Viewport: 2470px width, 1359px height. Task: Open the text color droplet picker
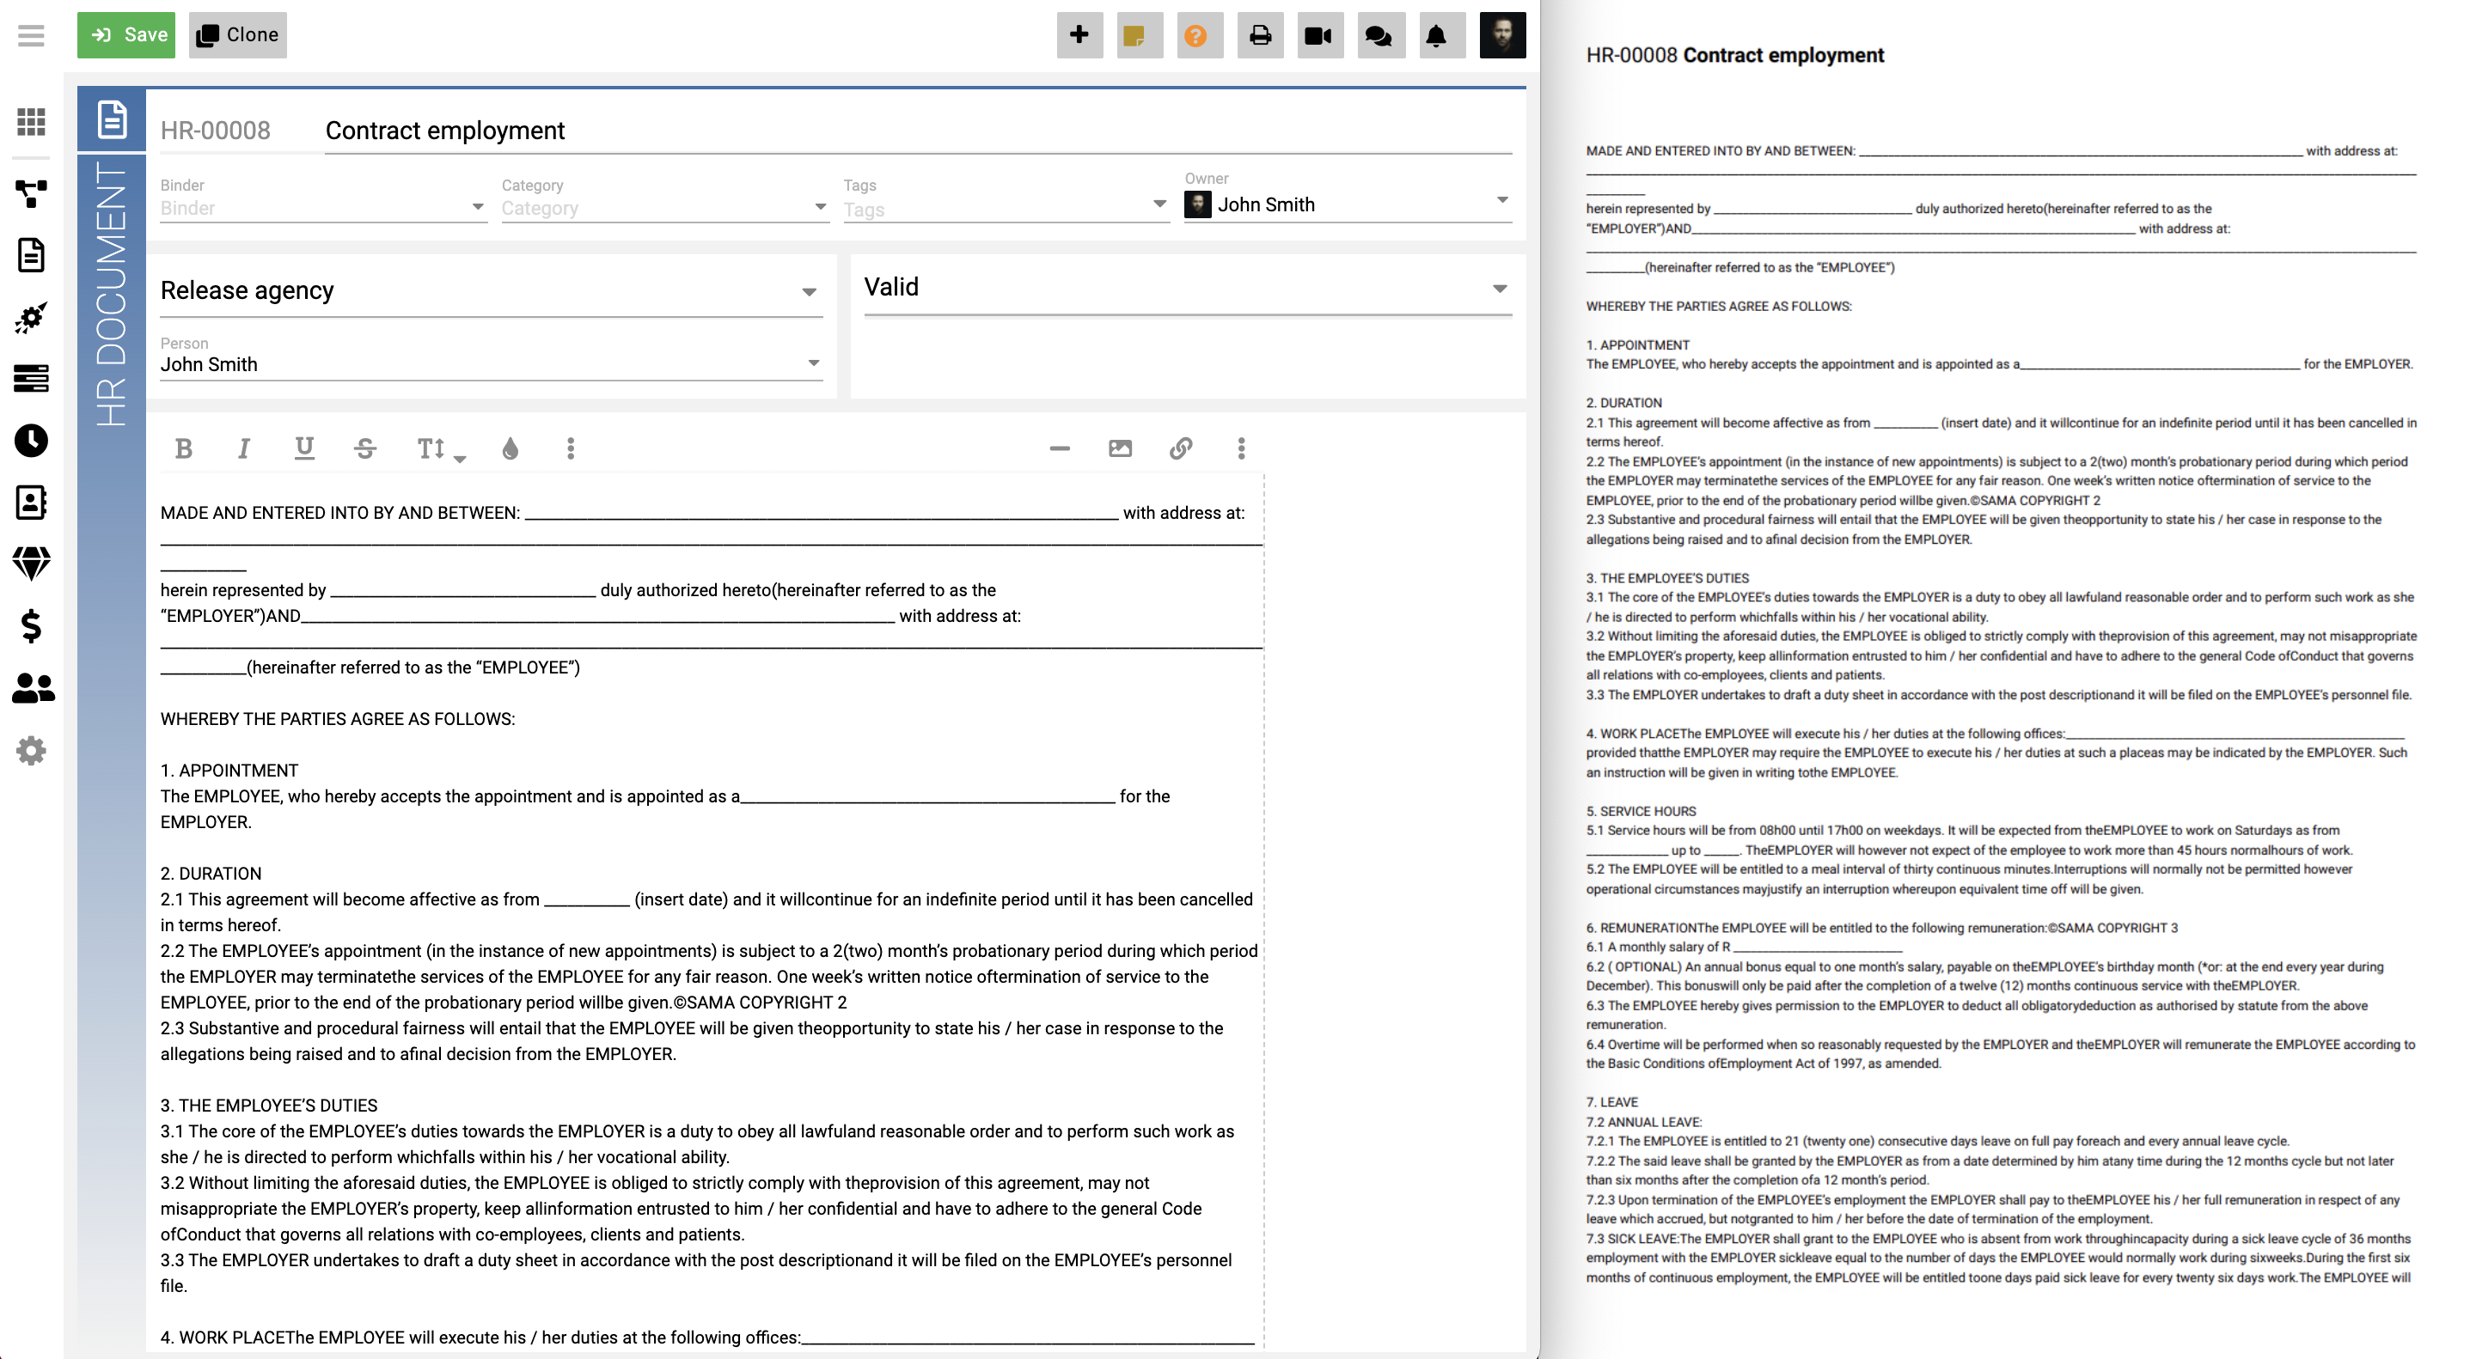point(511,448)
